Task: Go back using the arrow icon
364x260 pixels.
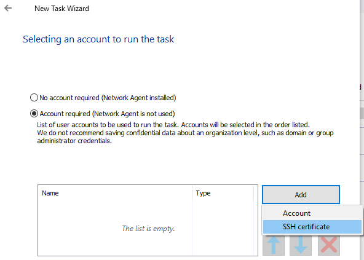Action: tap(8, 8)
